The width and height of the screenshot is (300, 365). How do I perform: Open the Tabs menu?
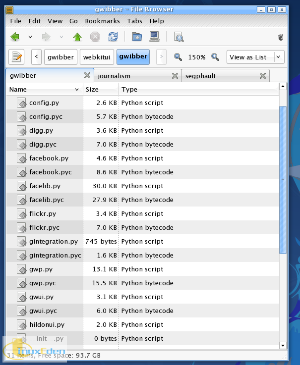pos(134,21)
